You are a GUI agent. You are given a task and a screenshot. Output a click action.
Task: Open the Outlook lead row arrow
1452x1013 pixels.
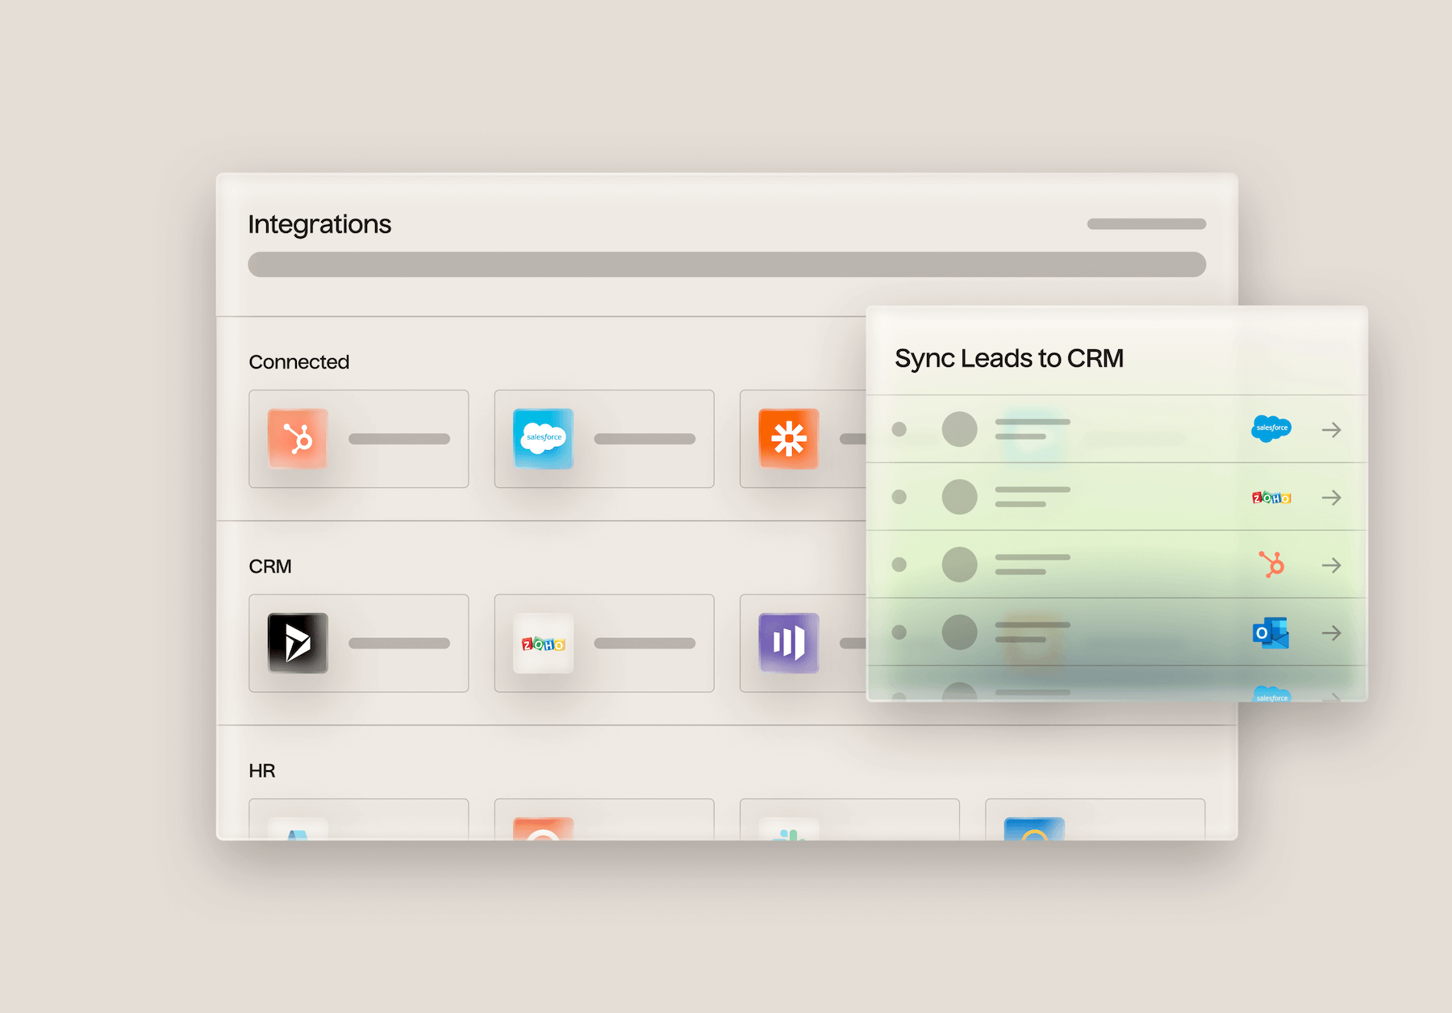click(x=1331, y=633)
